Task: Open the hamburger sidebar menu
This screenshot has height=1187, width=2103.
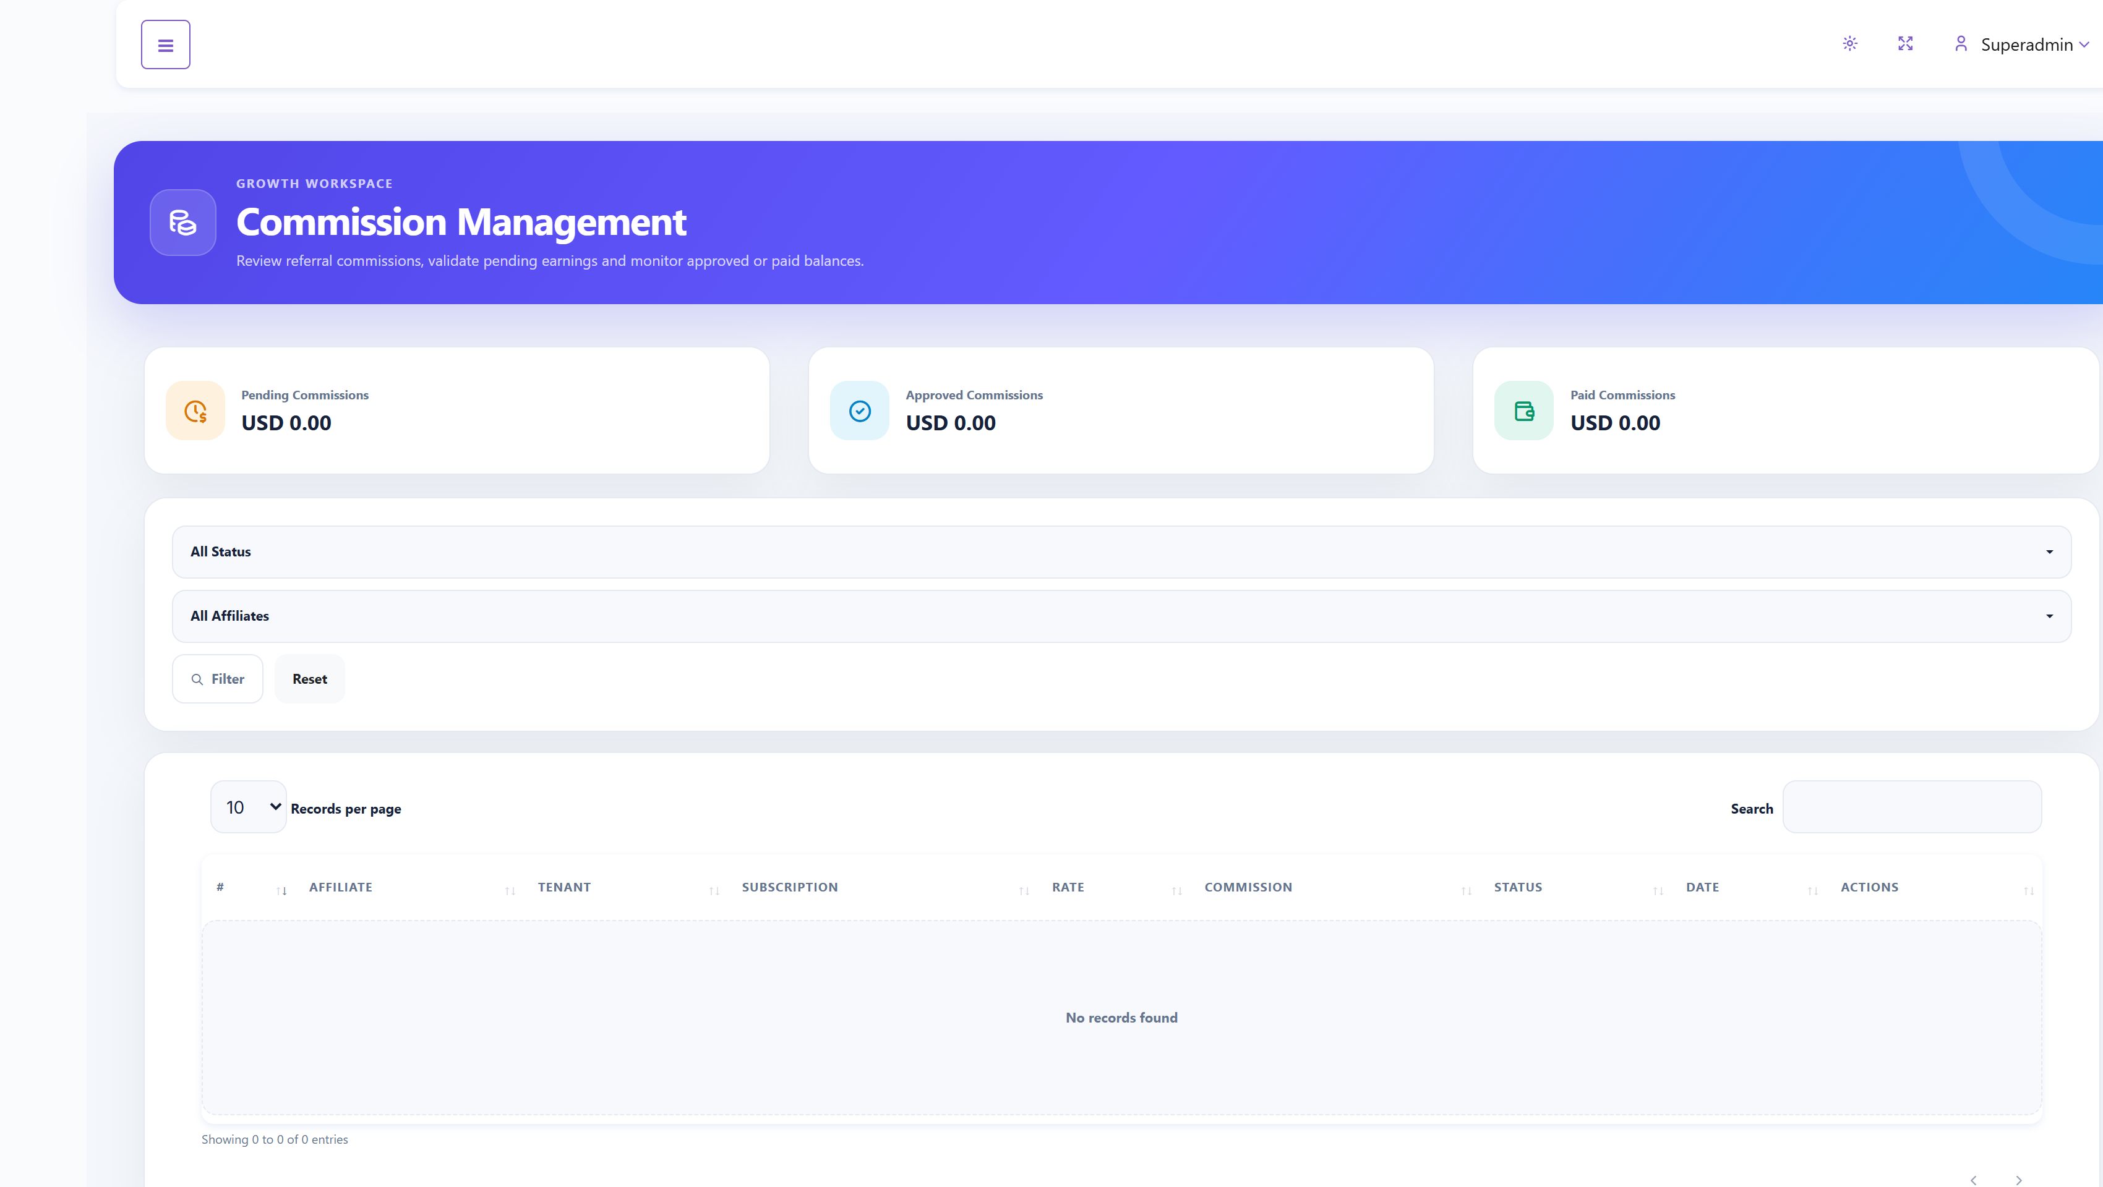Action: [x=166, y=45]
